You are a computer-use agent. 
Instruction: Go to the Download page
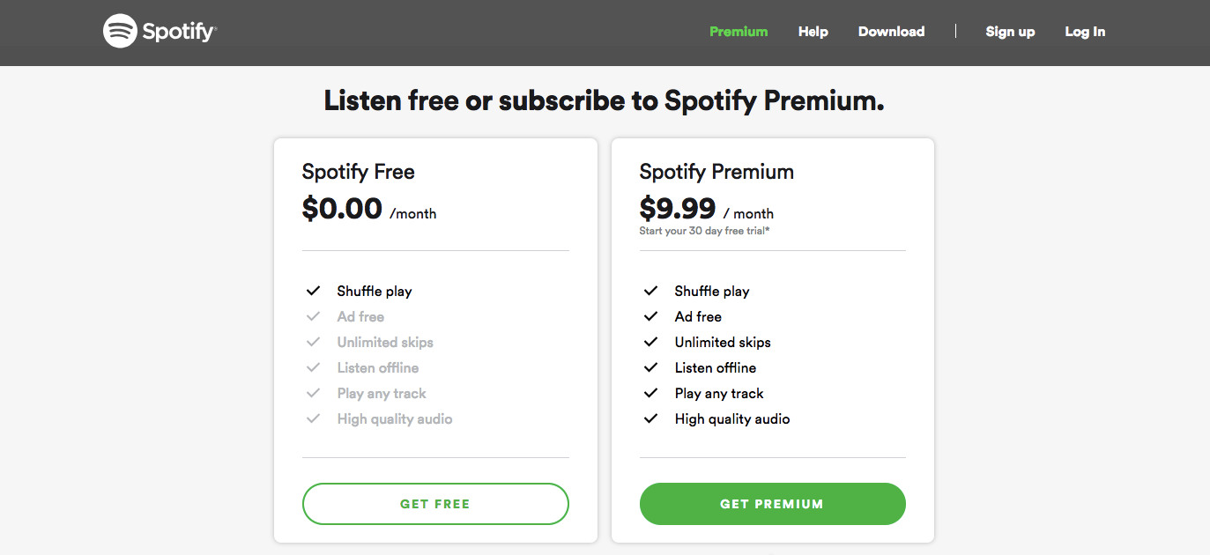coord(891,32)
